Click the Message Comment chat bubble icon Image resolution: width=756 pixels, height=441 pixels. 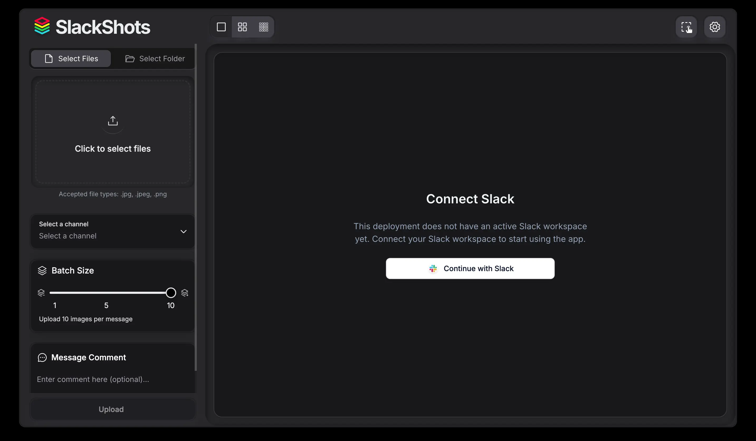click(42, 358)
